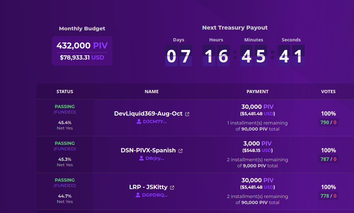Open external link icon beside LRP - JSKitty

coord(172,187)
